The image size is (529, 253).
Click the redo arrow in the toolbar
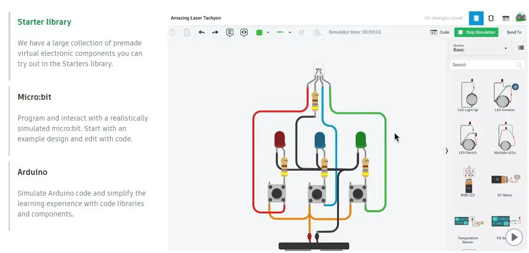(x=215, y=33)
